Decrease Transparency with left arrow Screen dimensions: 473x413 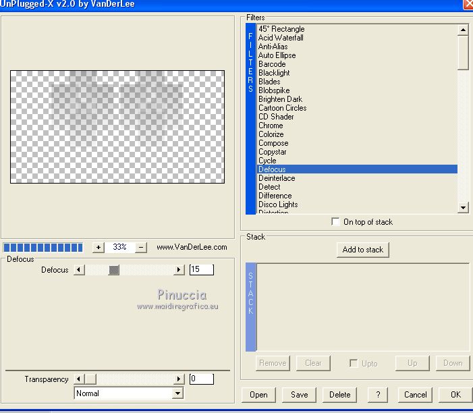point(79,379)
